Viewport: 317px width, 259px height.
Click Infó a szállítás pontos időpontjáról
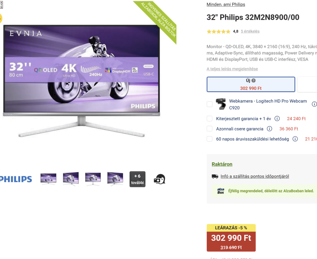click(x=255, y=177)
